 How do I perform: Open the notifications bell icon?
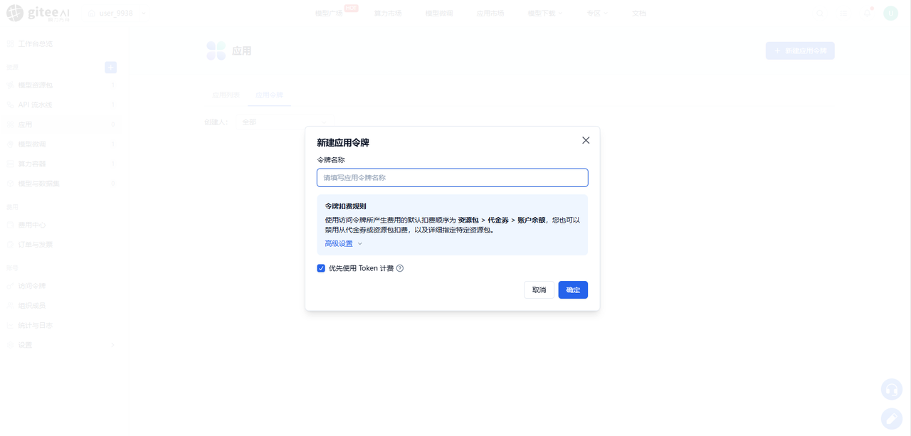[x=867, y=13]
